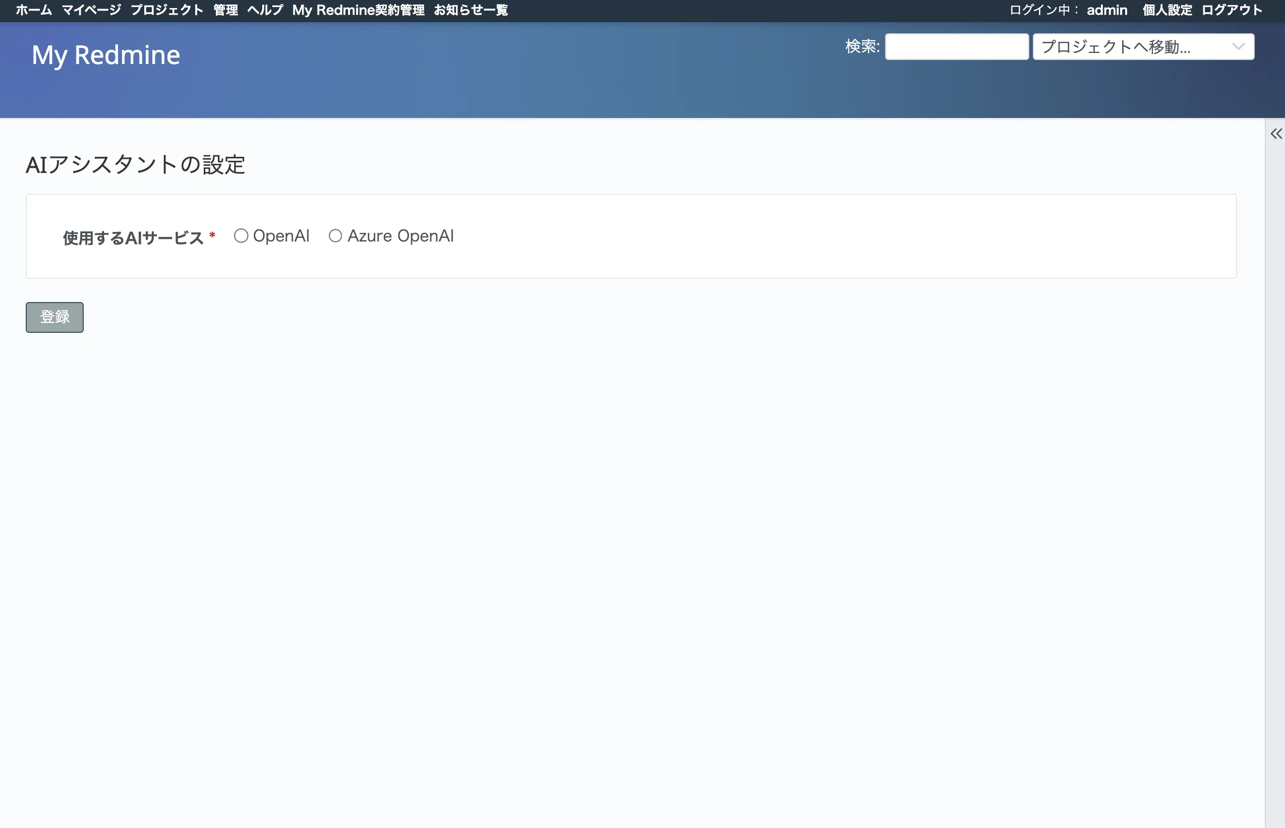
Task: Go to マイページ in top menu
Action: pos(91,10)
